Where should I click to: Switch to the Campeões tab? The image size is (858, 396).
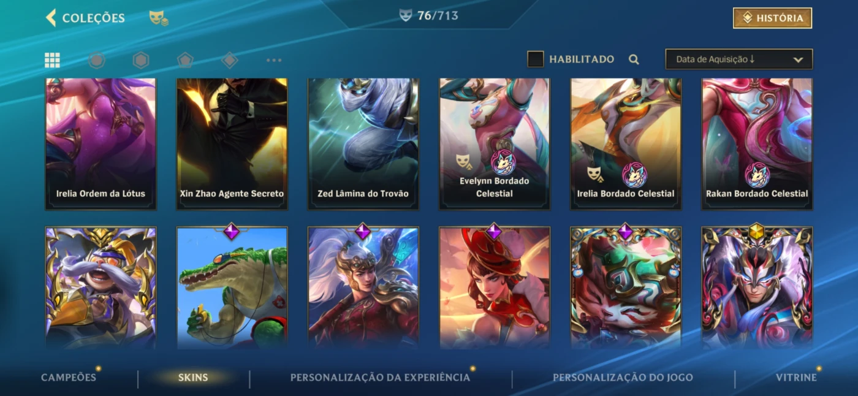69,378
